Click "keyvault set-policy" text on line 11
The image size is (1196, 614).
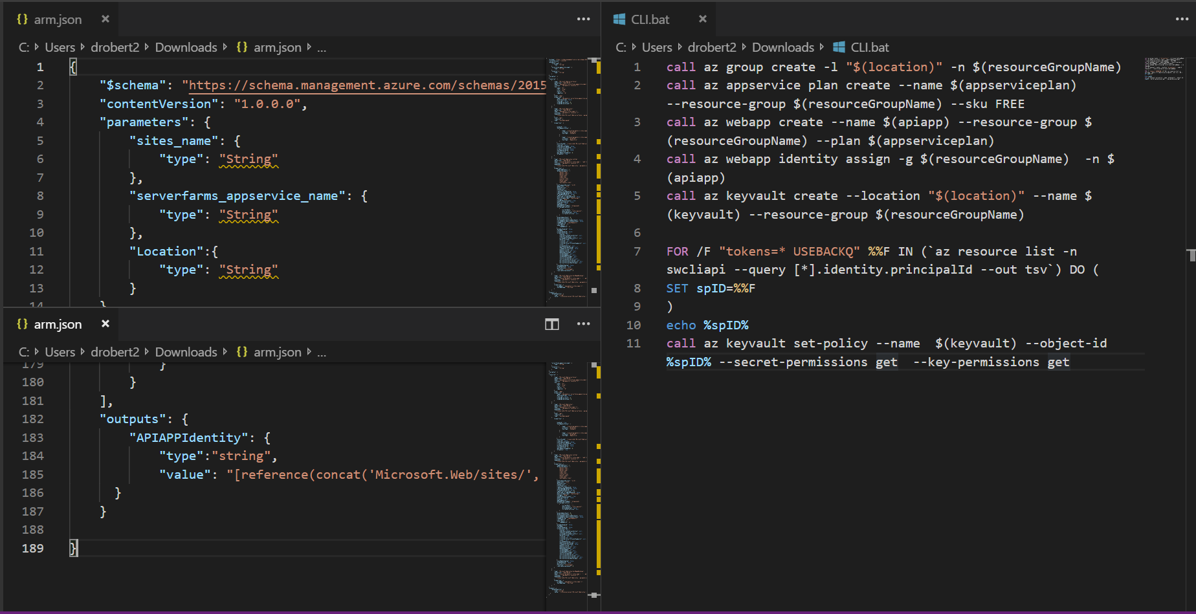(x=797, y=344)
